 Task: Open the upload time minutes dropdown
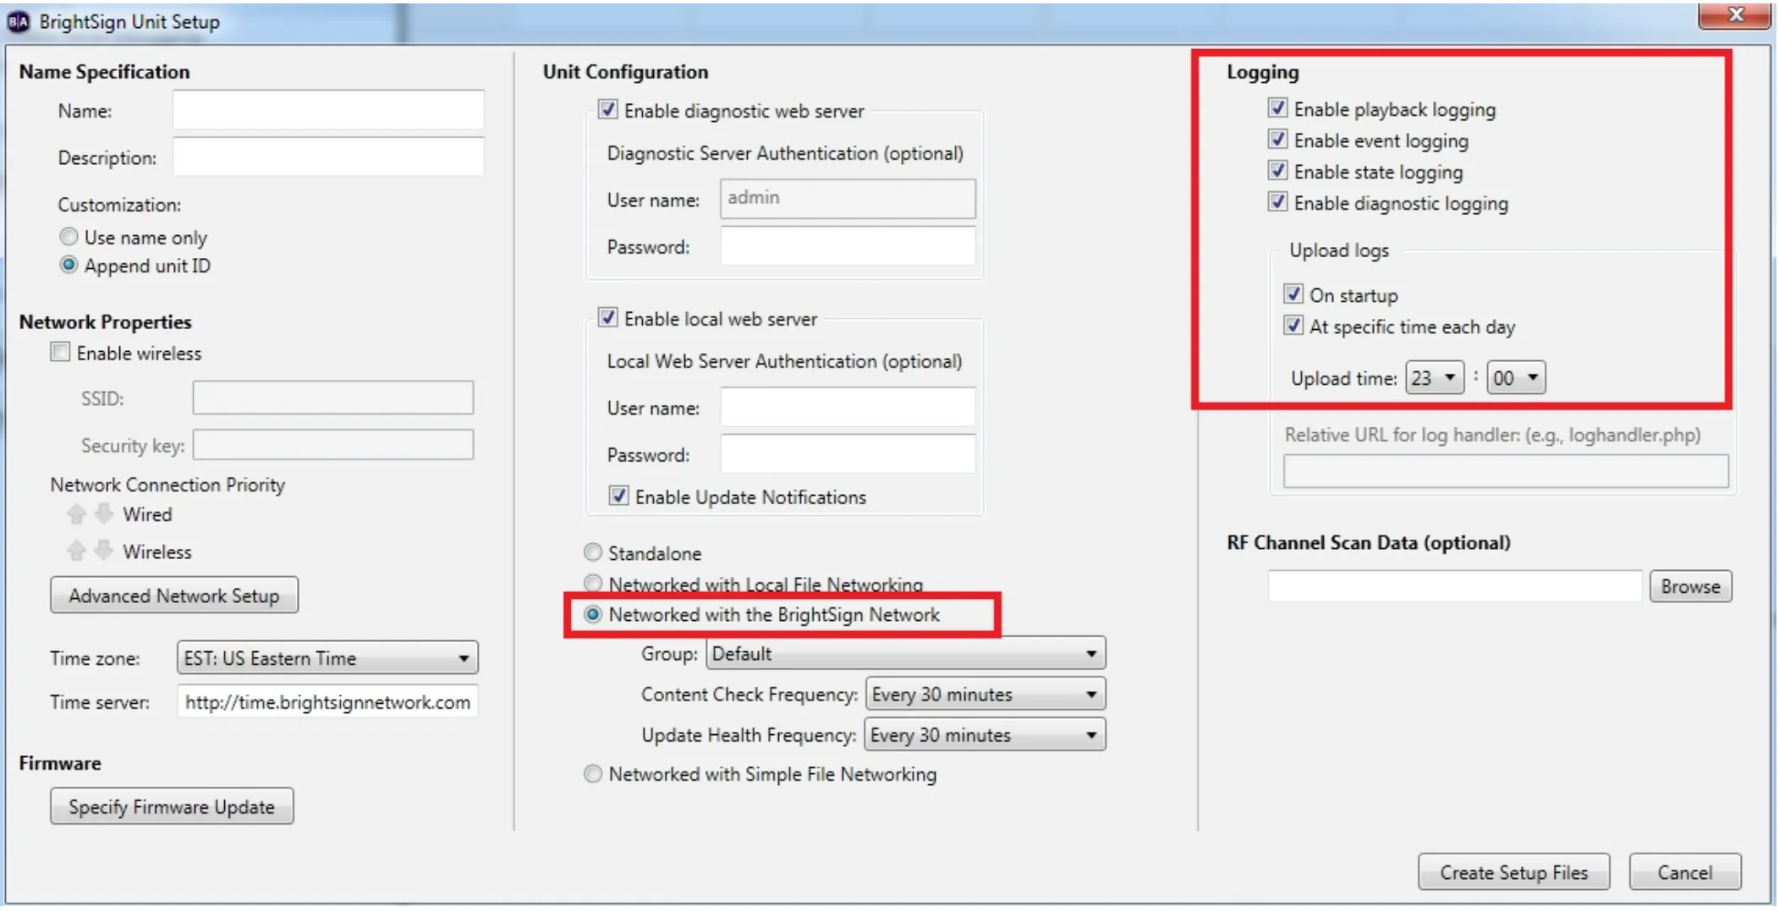1517,377
